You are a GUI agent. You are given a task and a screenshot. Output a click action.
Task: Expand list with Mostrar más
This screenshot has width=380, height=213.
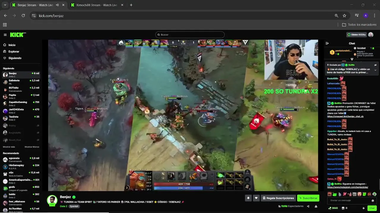(9, 147)
